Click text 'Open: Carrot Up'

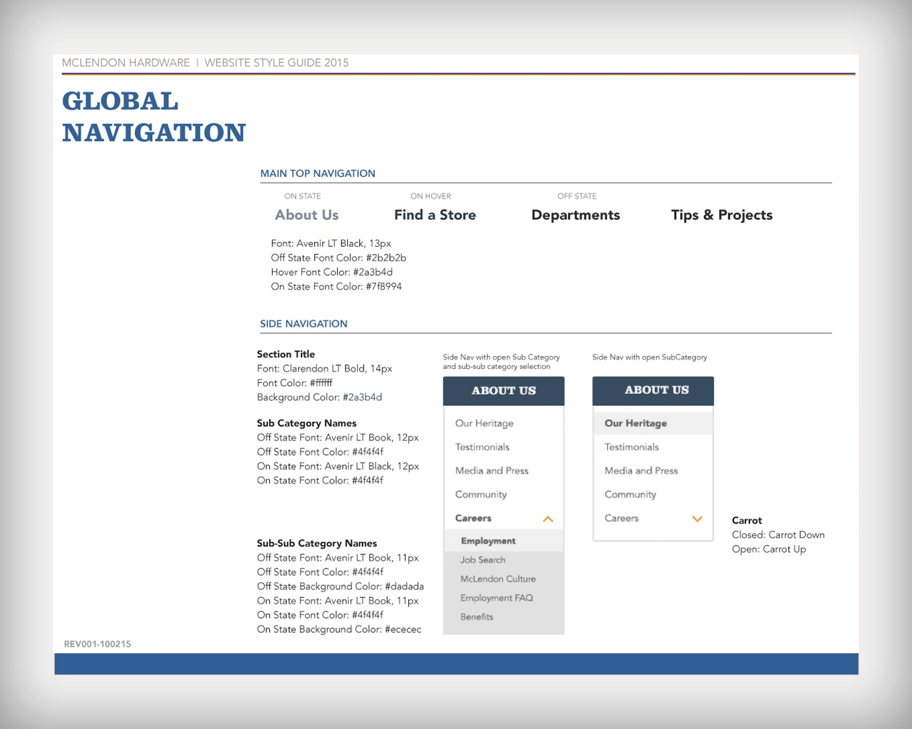769,550
